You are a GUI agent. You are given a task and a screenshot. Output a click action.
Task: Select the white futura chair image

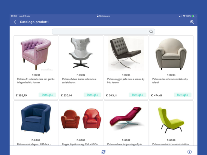[81, 53]
